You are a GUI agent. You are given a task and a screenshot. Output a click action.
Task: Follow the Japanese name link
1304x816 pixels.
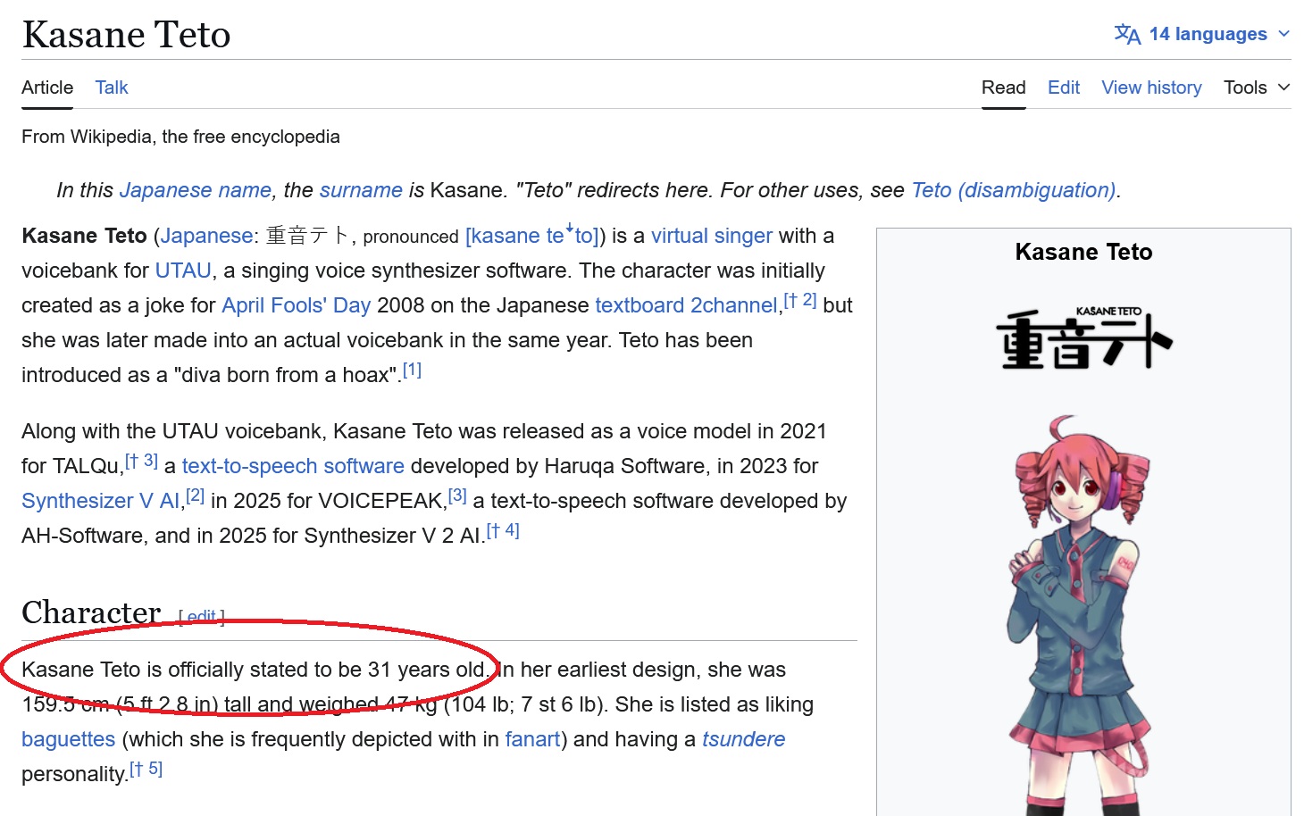click(x=195, y=190)
